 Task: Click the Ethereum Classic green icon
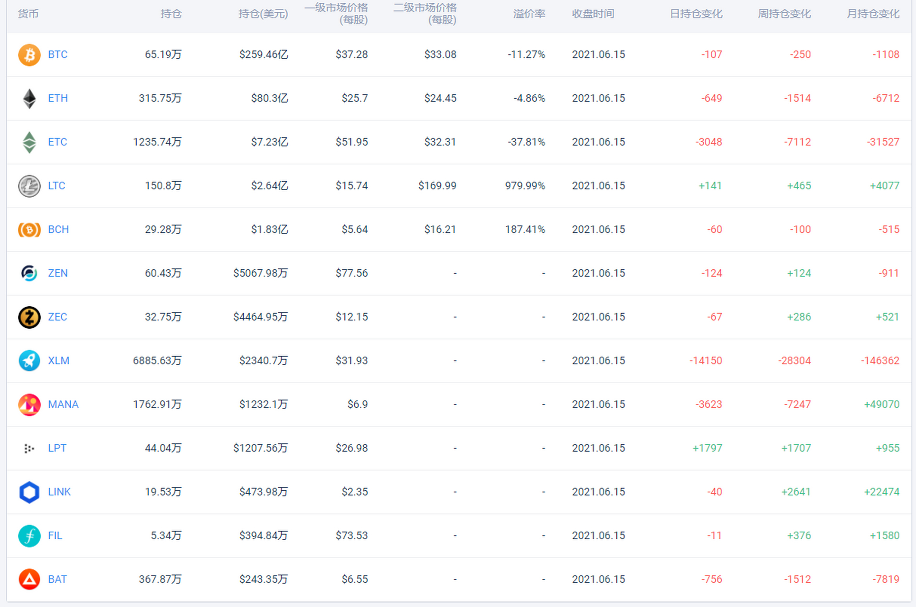click(29, 142)
